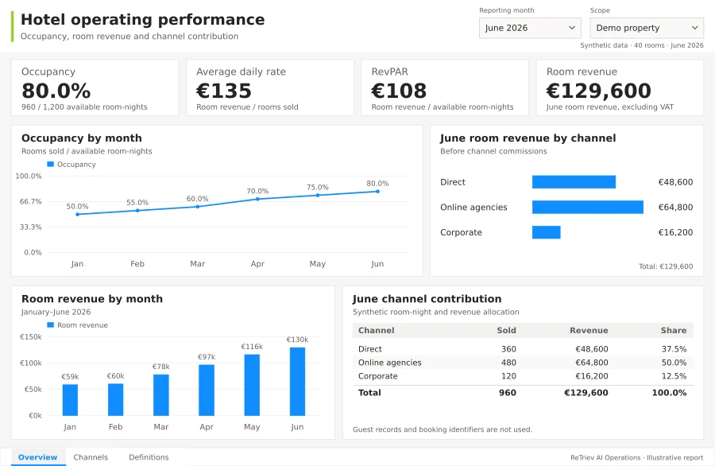Click the €129,600 total revenue table cell
This screenshot has height=466, width=715.
pyautogui.click(x=586, y=393)
